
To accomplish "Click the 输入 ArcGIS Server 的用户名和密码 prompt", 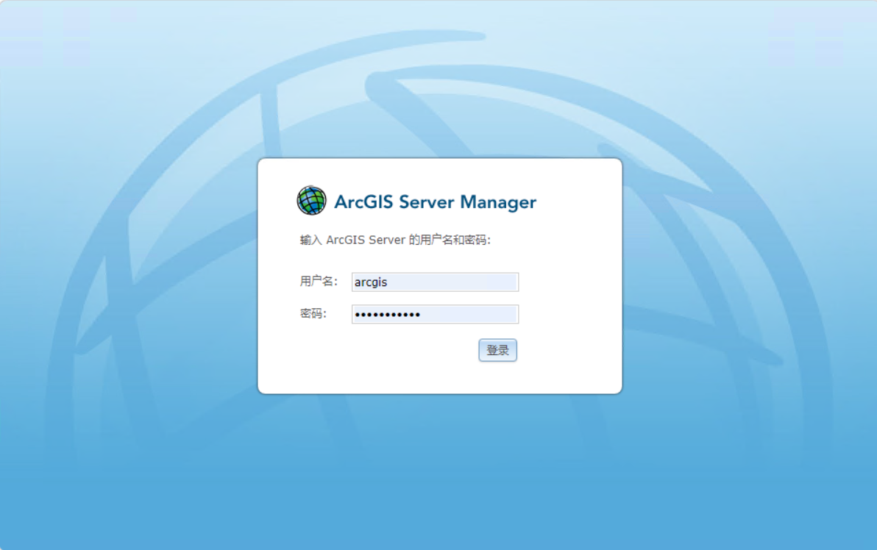I will coord(395,240).
